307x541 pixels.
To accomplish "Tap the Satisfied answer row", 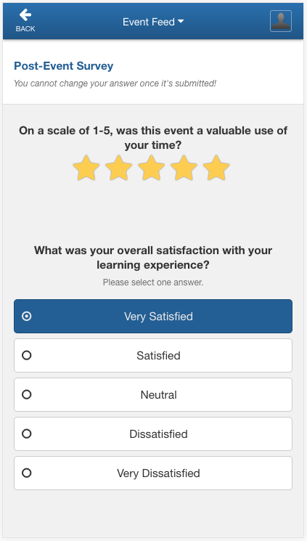I will (153, 355).
